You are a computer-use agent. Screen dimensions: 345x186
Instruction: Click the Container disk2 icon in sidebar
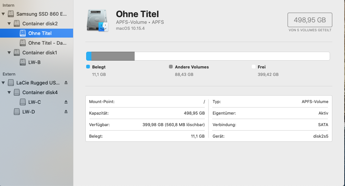pos(17,24)
